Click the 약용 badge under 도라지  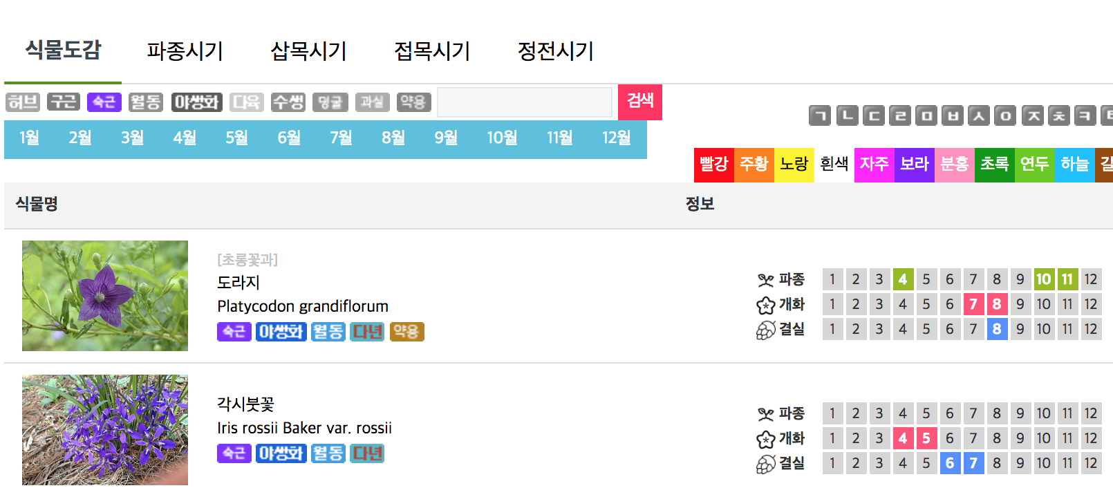pos(406,332)
